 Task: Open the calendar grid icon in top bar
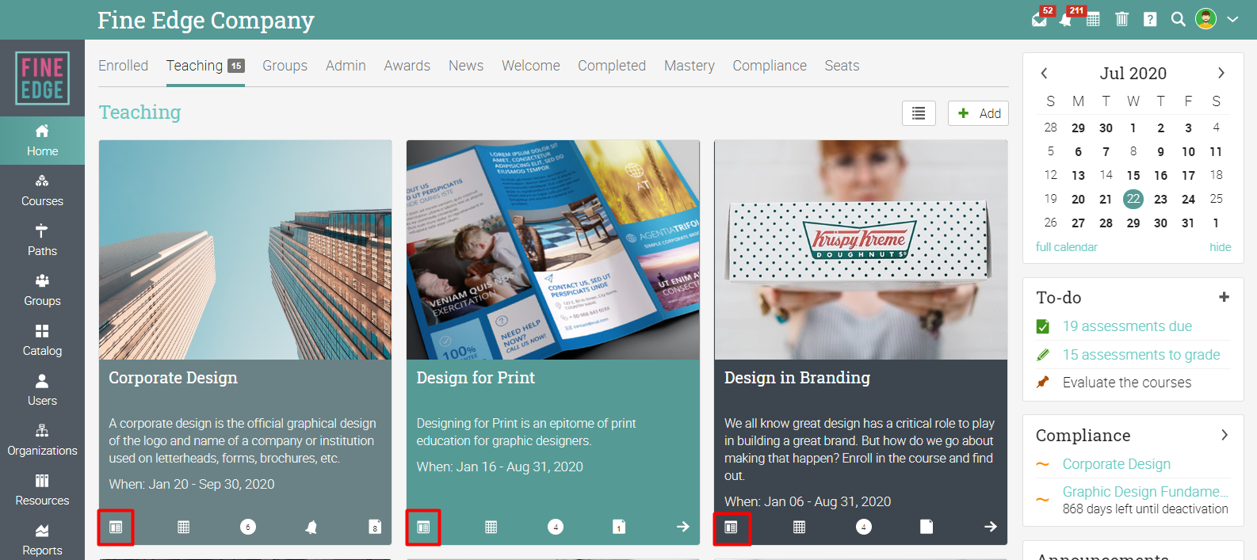[x=1093, y=20]
